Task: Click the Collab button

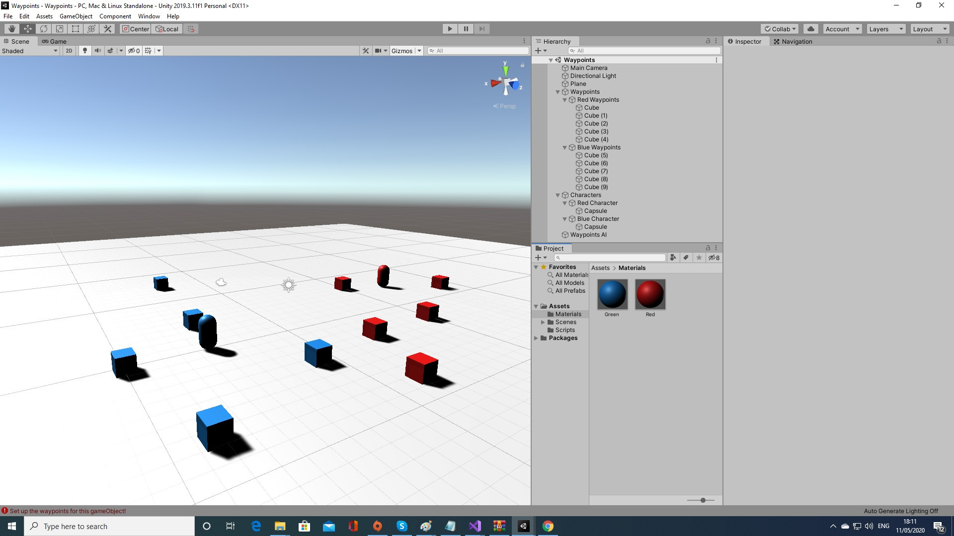Action: [780, 29]
